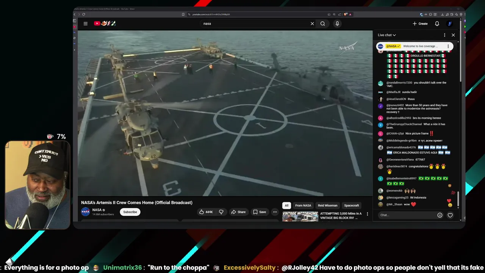
Task: Click the video title text
Action: [x=137, y=202]
